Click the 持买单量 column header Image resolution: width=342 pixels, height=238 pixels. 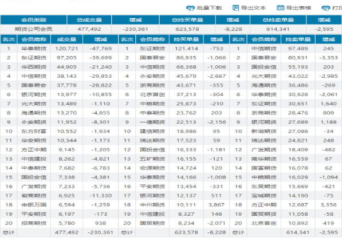pyautogui.click(x=186, y=39)
